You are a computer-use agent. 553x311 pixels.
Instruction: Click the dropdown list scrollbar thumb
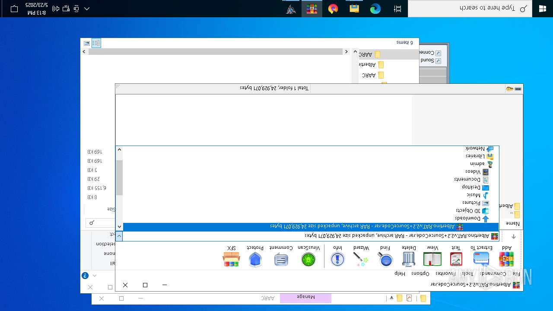[119, 178]
